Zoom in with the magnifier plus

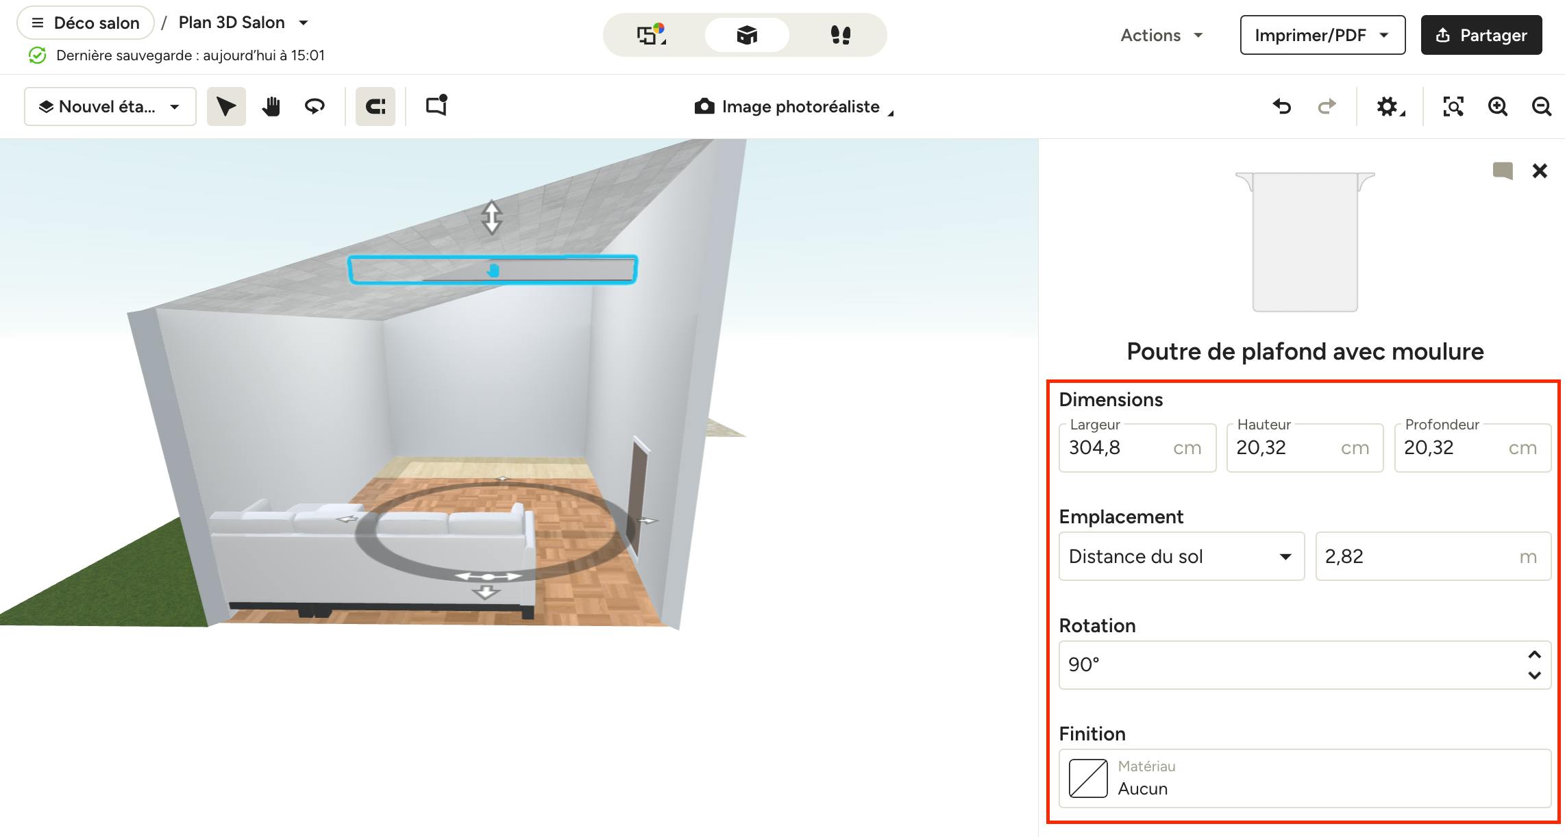coord(1497,106)
